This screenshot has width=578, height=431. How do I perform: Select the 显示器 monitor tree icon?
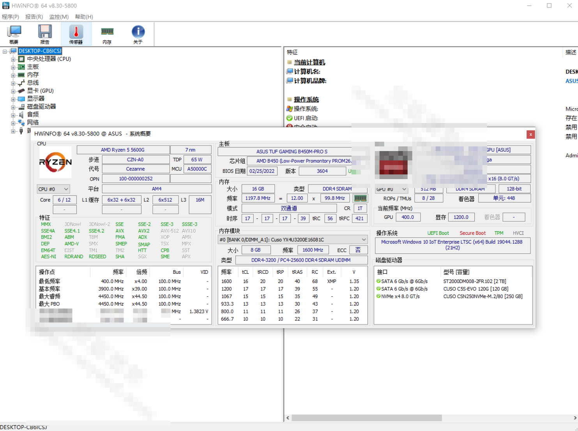[21, 99]
